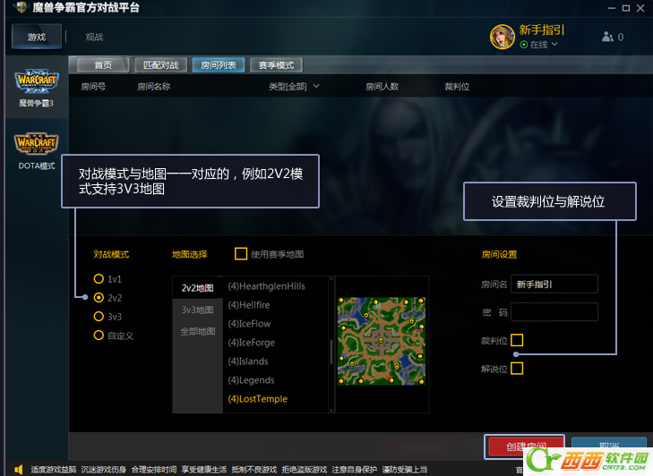Select the (4)HearthglenHills map
The image size is (653, 476).
point(267,286)
